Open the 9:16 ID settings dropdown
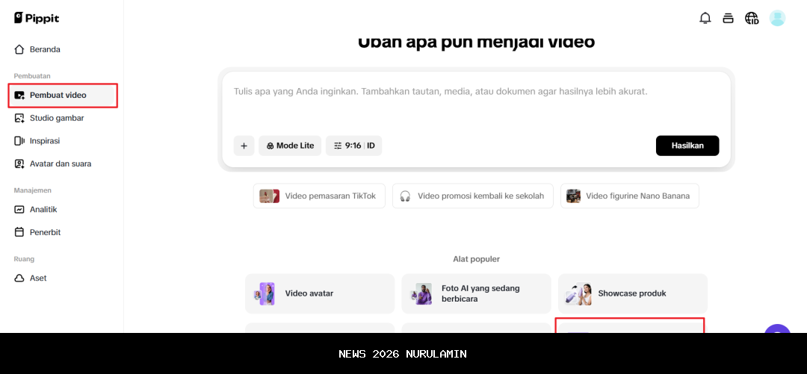Viewport: 807px width, 374px height. [x=353, y=146]
